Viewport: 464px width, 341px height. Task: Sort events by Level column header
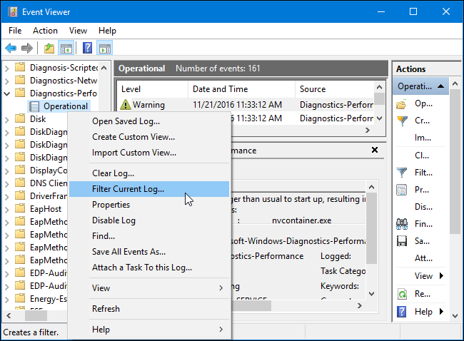point(152,89)
